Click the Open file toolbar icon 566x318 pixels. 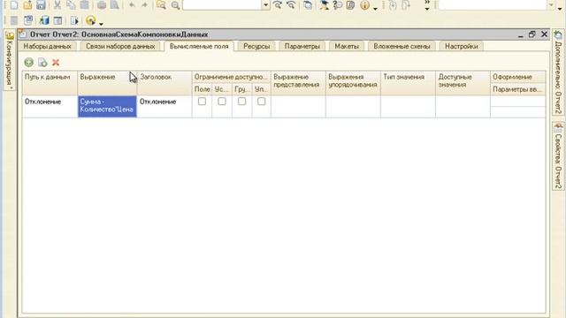click(27, 4)
